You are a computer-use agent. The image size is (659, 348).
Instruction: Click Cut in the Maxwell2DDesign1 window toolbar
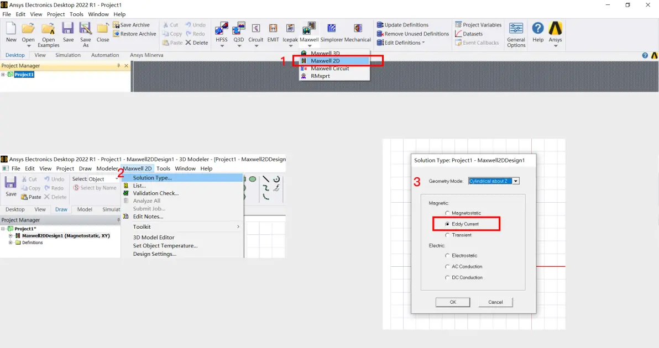pos(29,179)
